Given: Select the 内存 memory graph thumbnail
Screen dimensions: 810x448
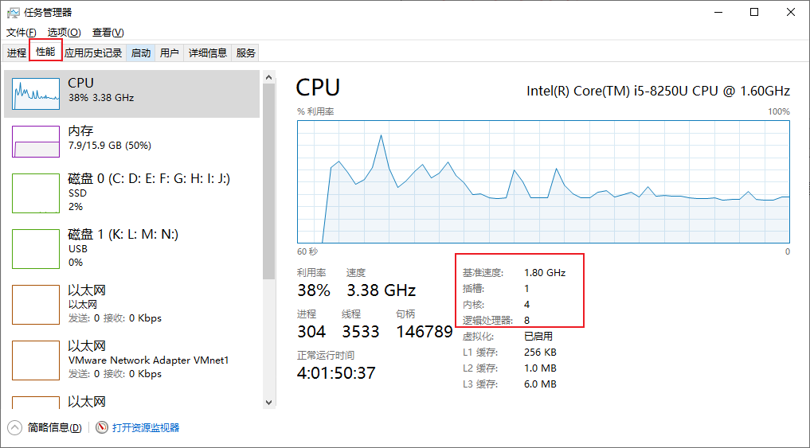Looking at the screenshot, I should pos(36,142).
